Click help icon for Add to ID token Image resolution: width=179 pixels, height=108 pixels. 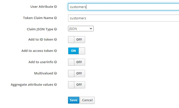pos(55,40)
